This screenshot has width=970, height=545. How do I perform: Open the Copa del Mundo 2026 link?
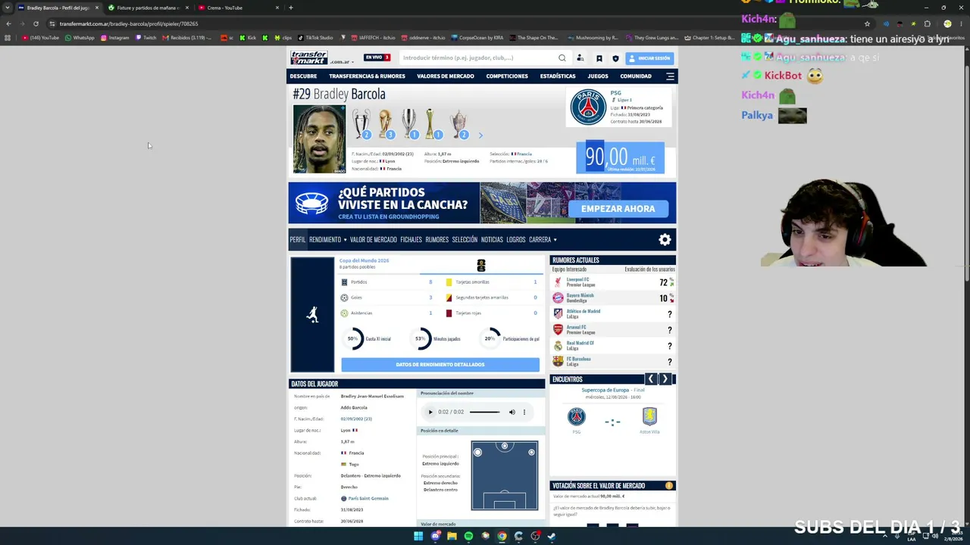(x=364, y=260)
